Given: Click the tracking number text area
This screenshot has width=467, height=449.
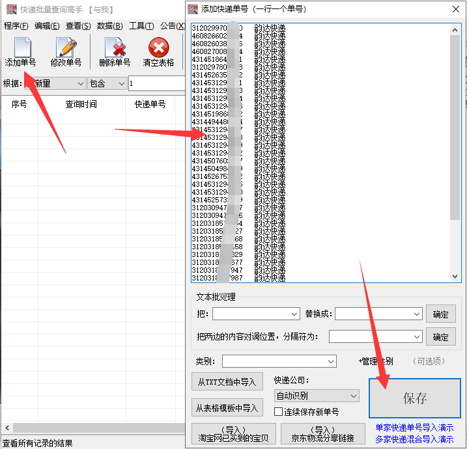Looking at the screenshot, I should (x=320, y=153).
